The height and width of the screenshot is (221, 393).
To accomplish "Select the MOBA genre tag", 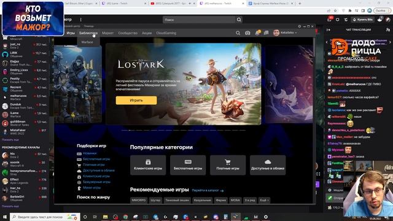I will [x=235, y=200].
